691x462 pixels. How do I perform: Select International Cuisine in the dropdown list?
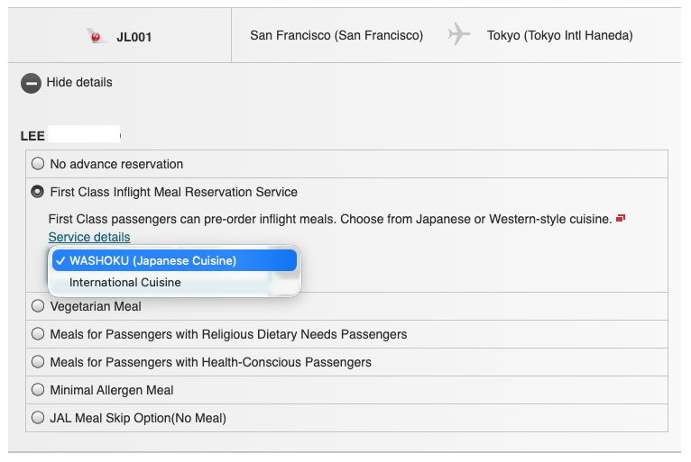pyautogui.click(x=125, y=282)
